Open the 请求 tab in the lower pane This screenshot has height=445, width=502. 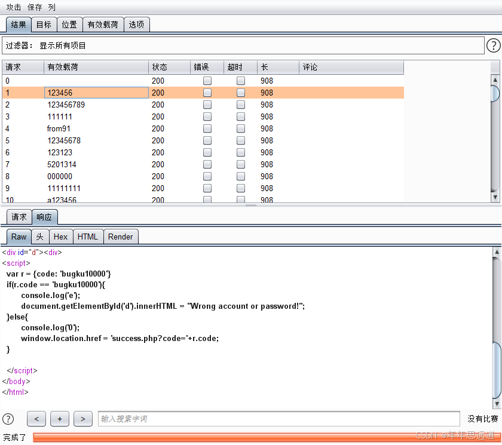[x=19, y=217]
